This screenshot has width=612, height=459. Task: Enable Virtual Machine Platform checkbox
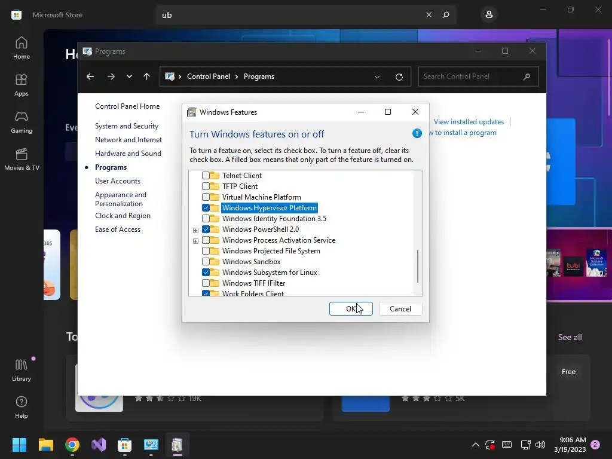point(206,197)
